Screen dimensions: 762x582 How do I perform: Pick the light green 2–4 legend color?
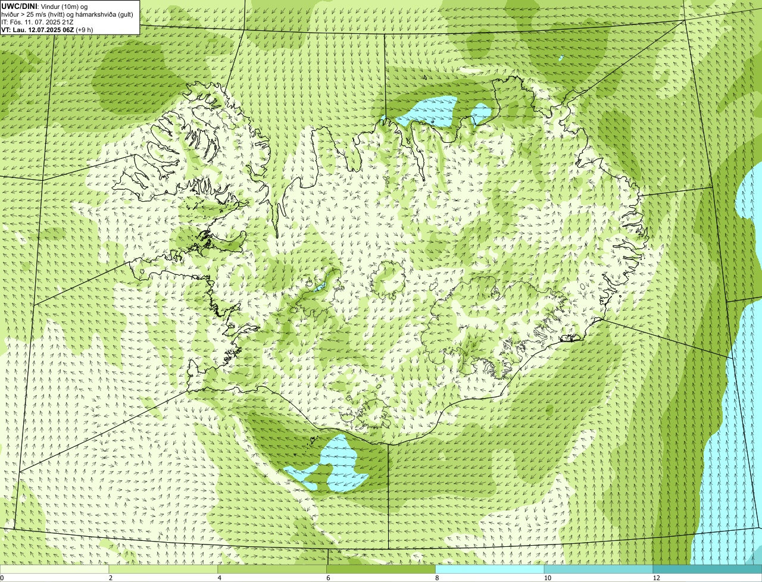pos(163,569)
